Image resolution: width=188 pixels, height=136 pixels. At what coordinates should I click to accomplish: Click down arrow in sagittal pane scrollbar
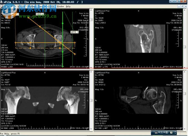(185, 67)
